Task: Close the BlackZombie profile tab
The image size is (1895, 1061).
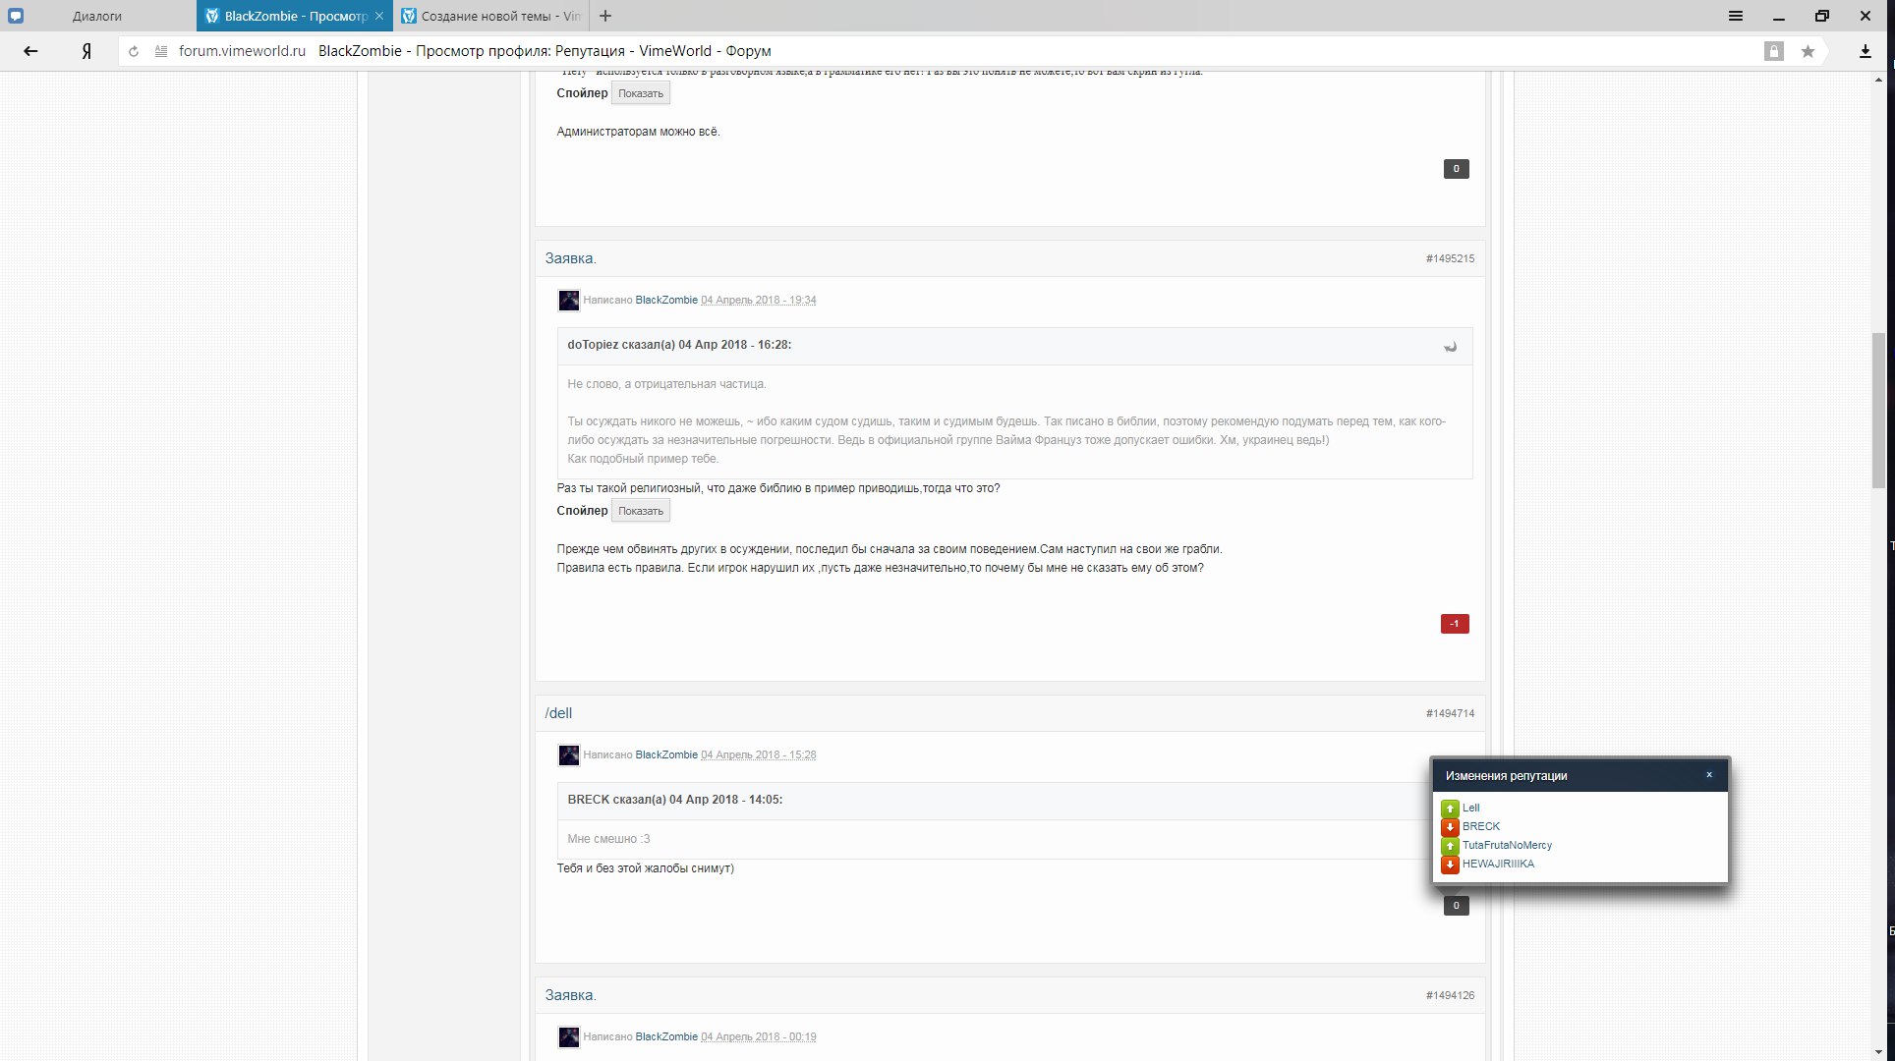Action: click(x=379, y=16)
